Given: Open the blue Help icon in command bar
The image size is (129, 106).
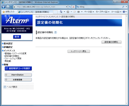Looking at the screenshot, I should 124,12.
